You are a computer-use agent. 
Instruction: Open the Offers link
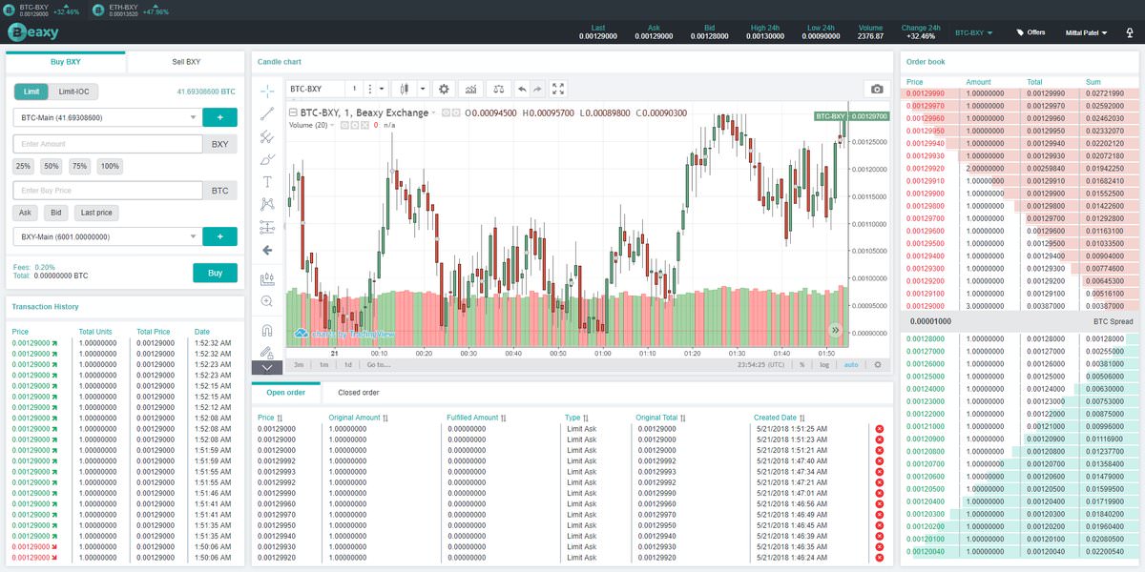(x=1031, y=32)
